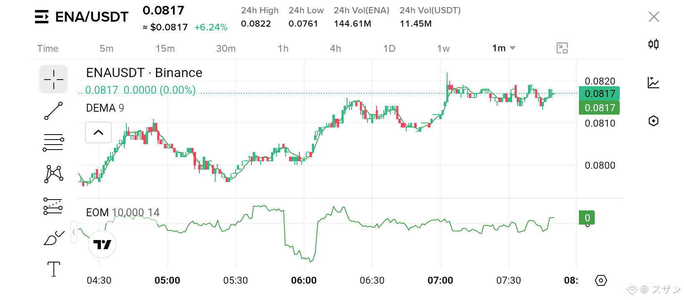
Task: Click the ENA/USDT pair title
Action: click(92, 17)
